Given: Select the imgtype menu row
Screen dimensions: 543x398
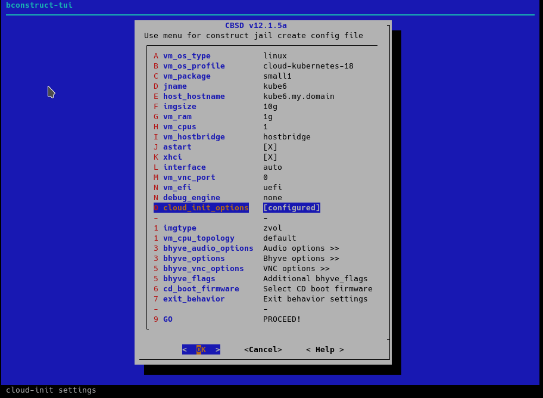Looking at the screenshot, I should click(x=218, y=228).
